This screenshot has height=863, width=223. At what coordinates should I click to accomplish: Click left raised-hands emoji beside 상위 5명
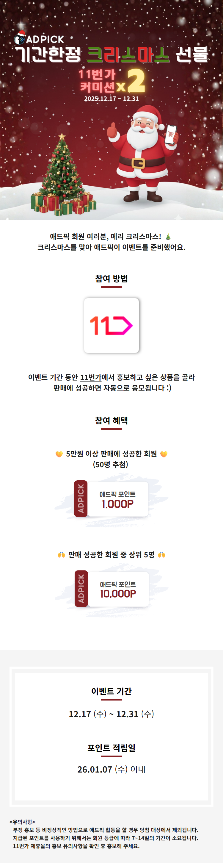(61, 554)
